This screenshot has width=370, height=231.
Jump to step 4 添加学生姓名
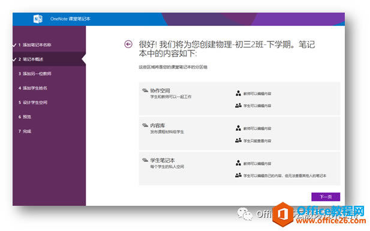(49, 88)
